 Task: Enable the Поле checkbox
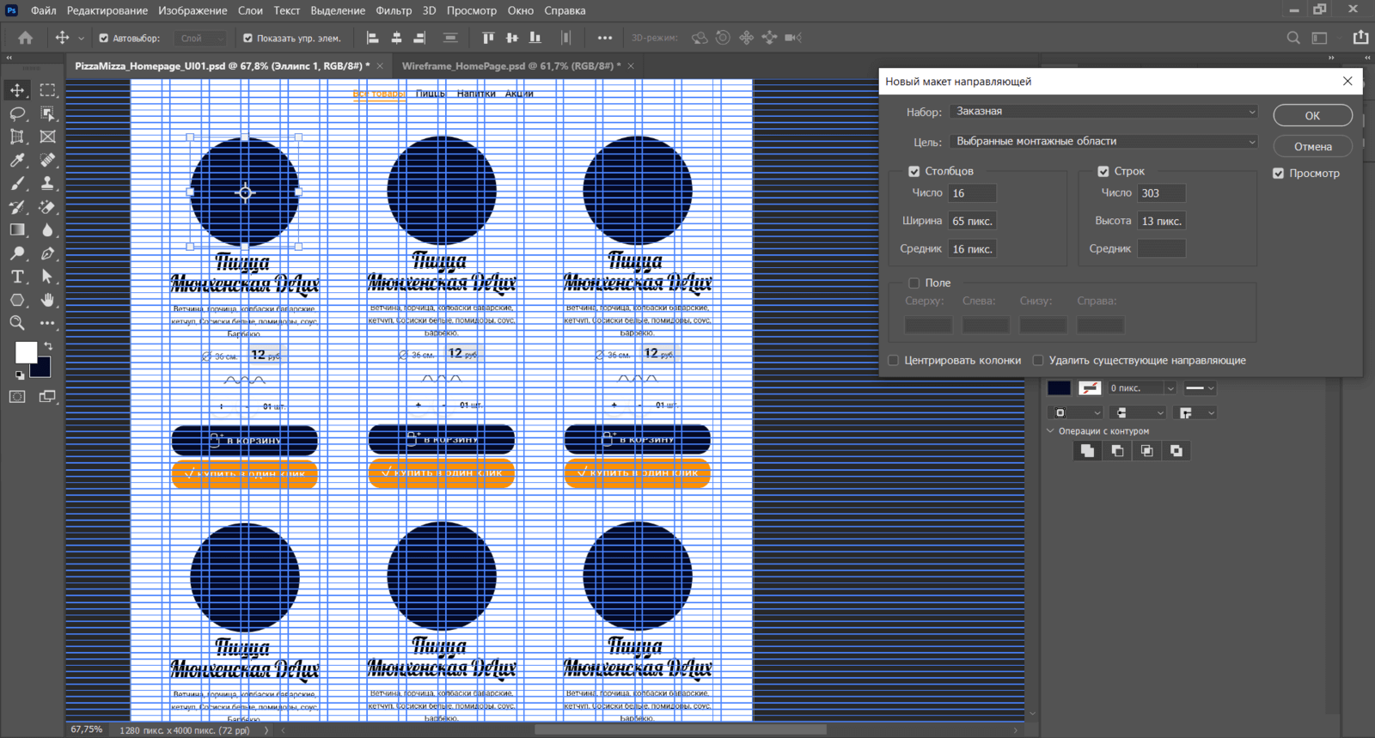(914, 284)
